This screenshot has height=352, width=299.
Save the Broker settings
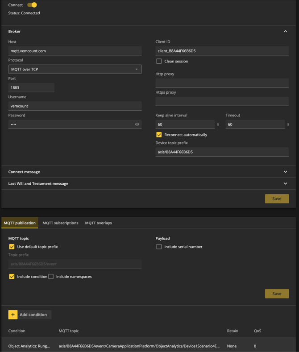(277, 199)
